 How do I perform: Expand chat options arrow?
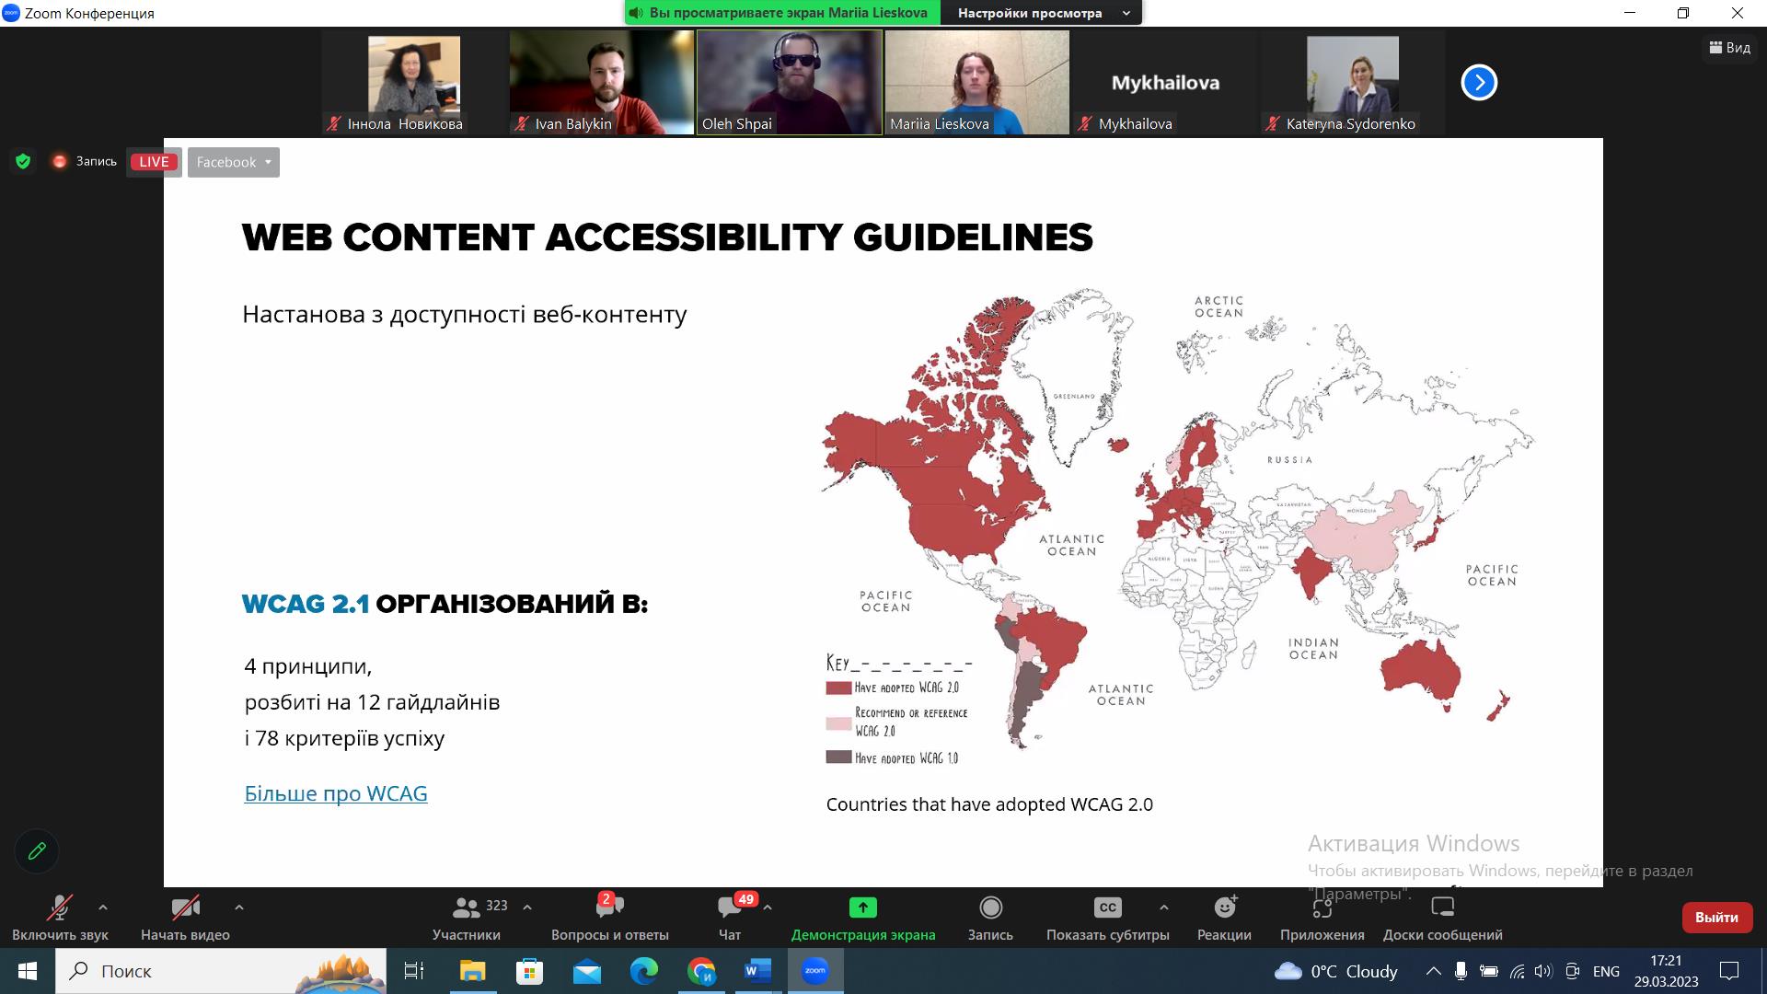[768, 907]
